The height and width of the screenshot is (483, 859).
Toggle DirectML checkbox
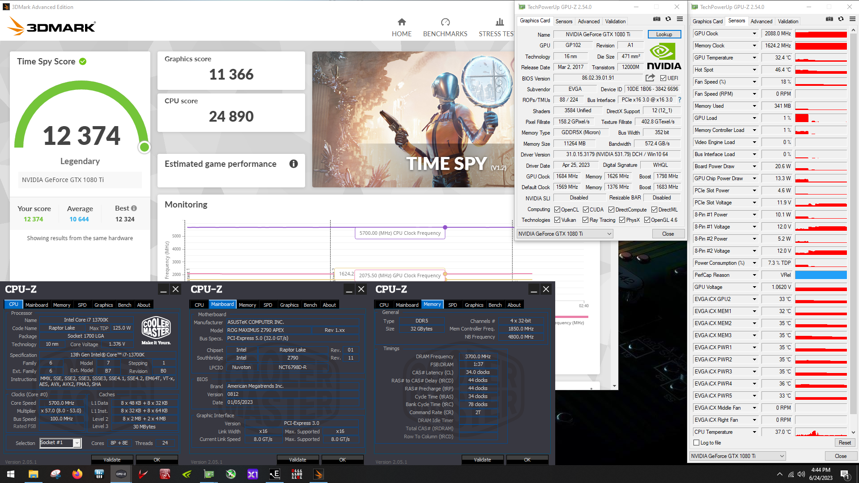(654, 209)
